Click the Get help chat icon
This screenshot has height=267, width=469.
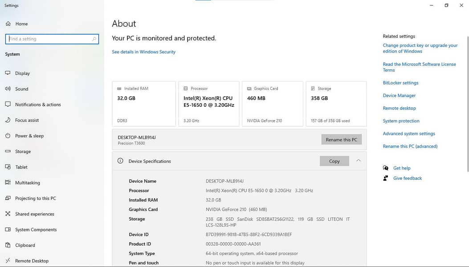pyautogui.click(x=386, y=168)
